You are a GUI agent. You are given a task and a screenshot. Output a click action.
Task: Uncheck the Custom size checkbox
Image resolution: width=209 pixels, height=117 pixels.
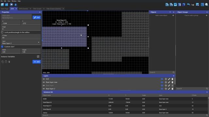point(2,46)
